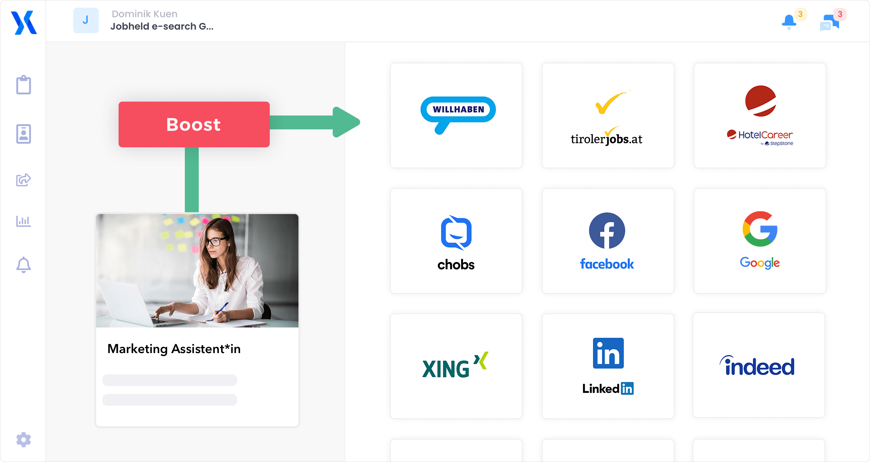This screenshot has height=462, width=870.
Task: Select the HotelCareer portal card
Action: (x=759, y=115)
